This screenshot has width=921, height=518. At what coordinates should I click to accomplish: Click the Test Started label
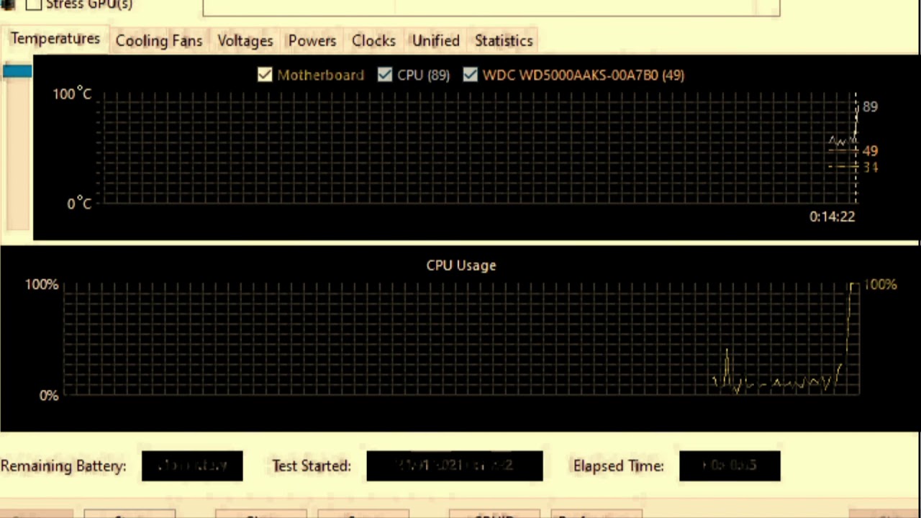tap(312, 466)
